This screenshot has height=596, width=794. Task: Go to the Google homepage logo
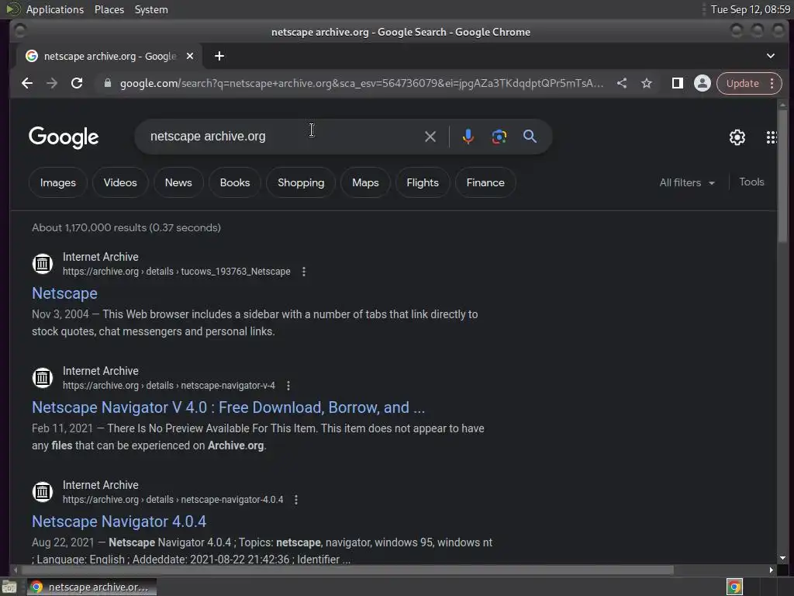(64, 137)
